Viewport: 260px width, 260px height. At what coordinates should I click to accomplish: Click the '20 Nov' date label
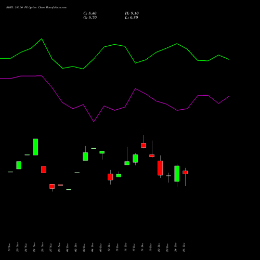click(x=18, y=248)
